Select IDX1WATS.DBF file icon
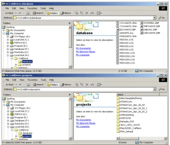 coord(118,30)
